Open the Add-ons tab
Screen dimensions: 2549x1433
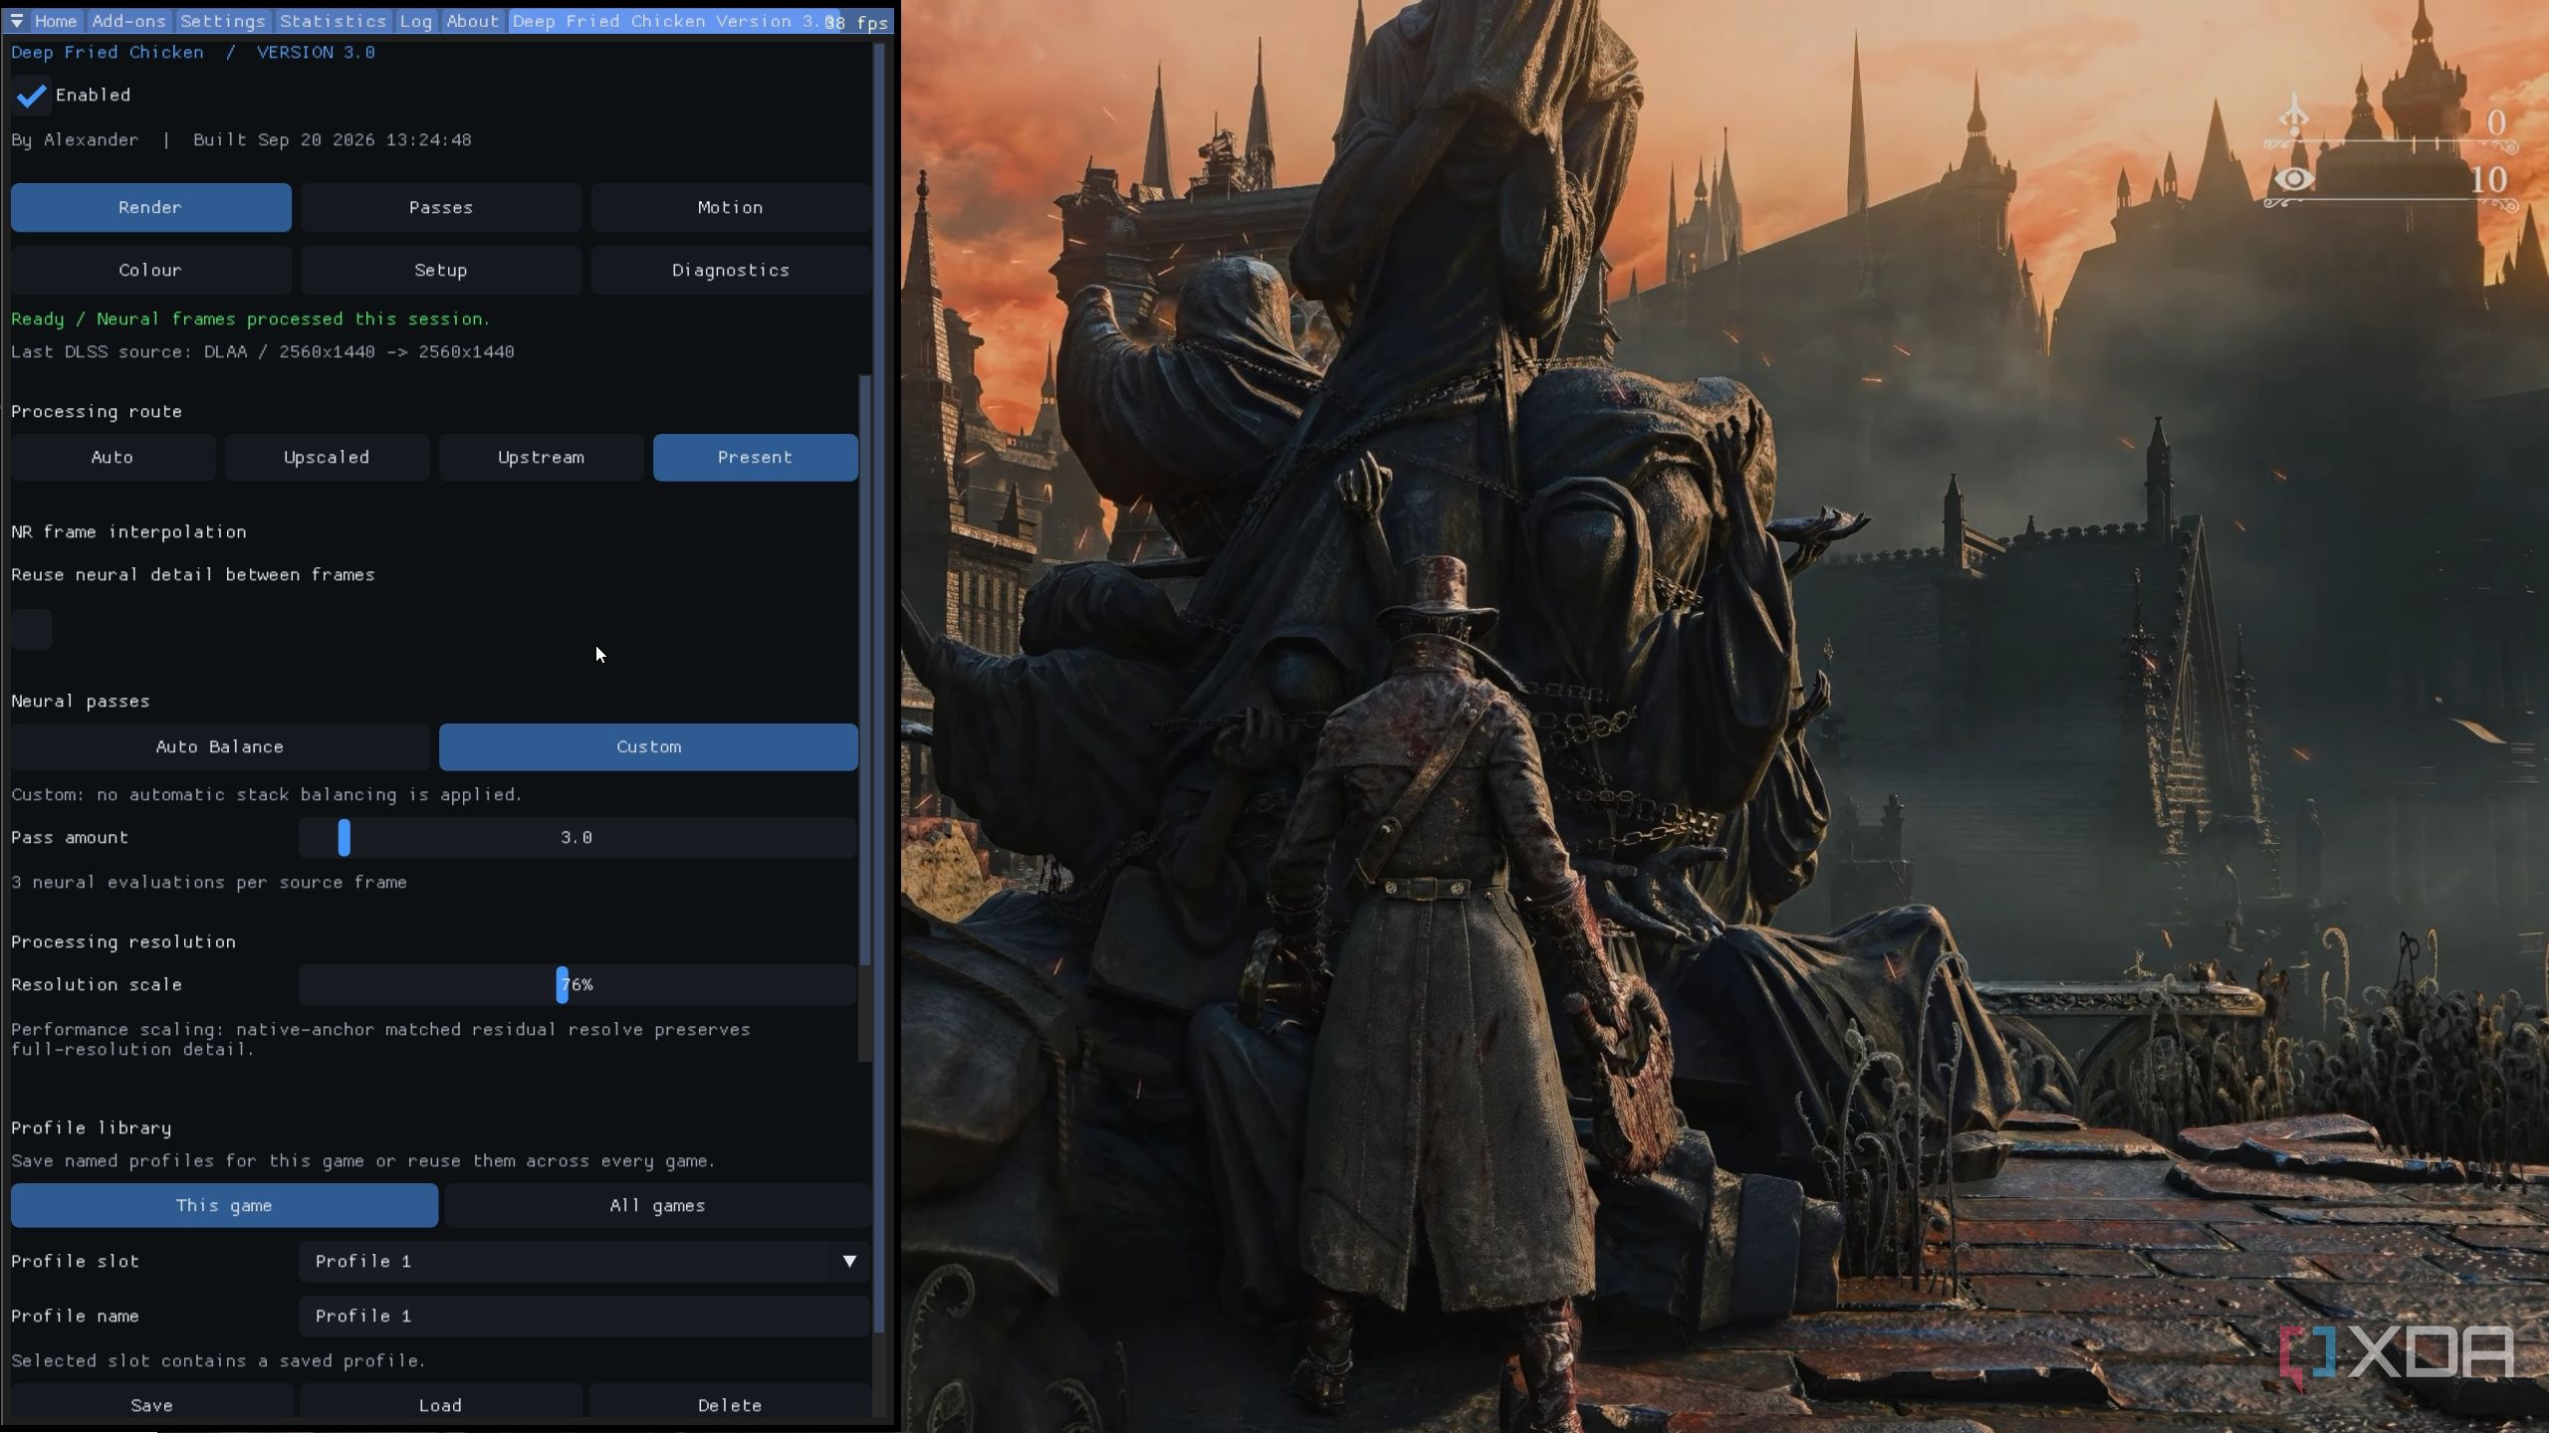[x=128, y=21]
